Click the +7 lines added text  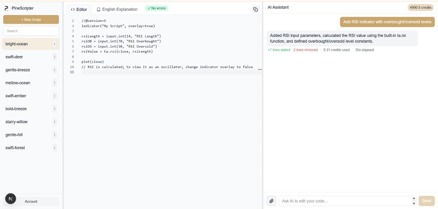pos(279,50)
